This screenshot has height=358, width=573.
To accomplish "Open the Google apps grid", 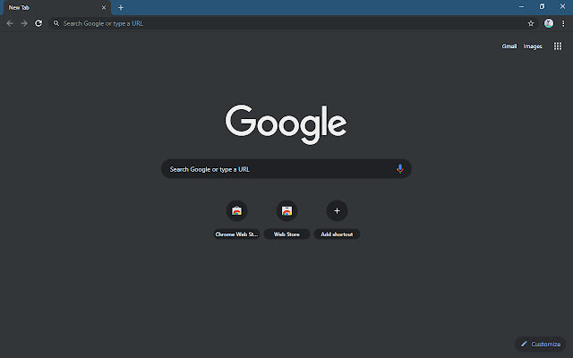I will coord(557,46).
